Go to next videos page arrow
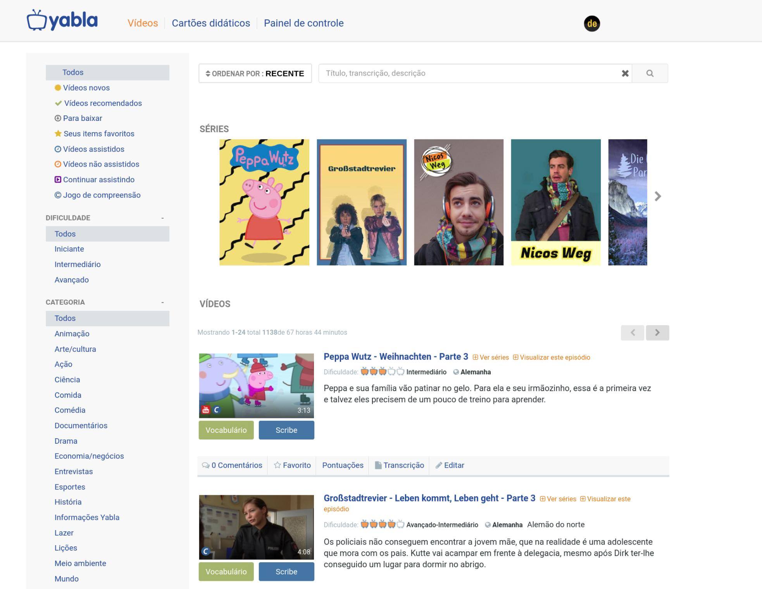762x589 pixels. pyautogui.click(x=657, y=332)
